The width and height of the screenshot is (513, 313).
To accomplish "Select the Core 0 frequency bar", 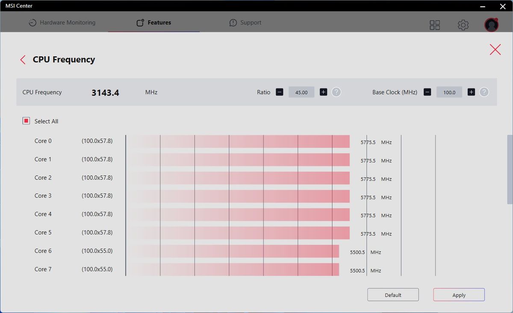I will (x=238, y=141).
